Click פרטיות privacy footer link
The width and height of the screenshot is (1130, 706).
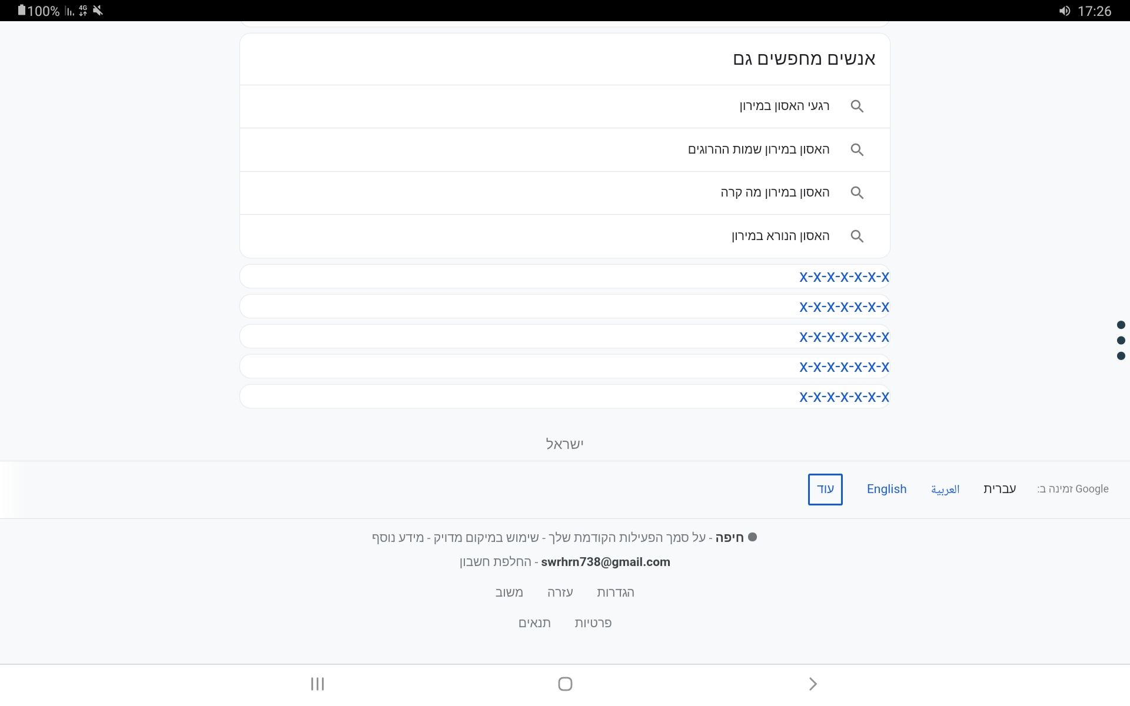593,623
